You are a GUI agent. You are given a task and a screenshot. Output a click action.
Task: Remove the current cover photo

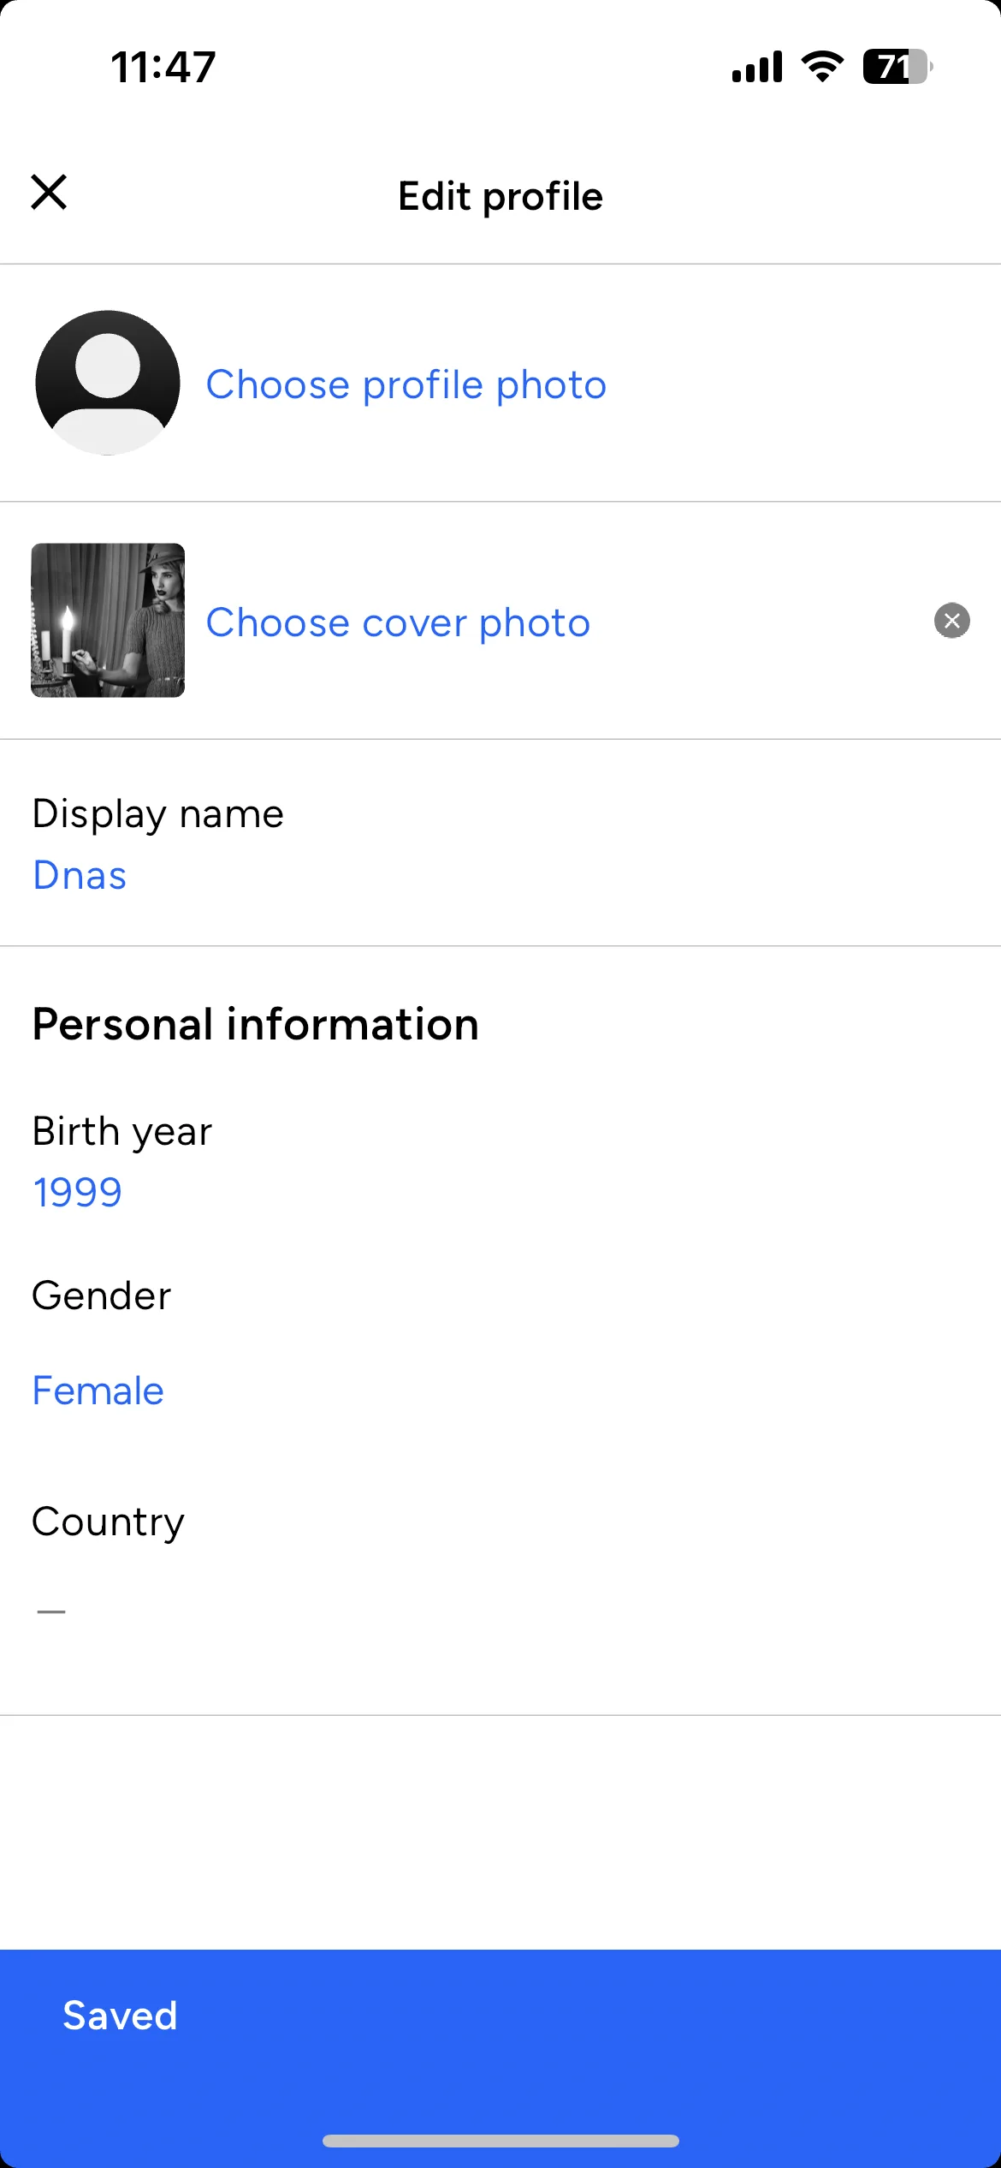pos(951,621)
